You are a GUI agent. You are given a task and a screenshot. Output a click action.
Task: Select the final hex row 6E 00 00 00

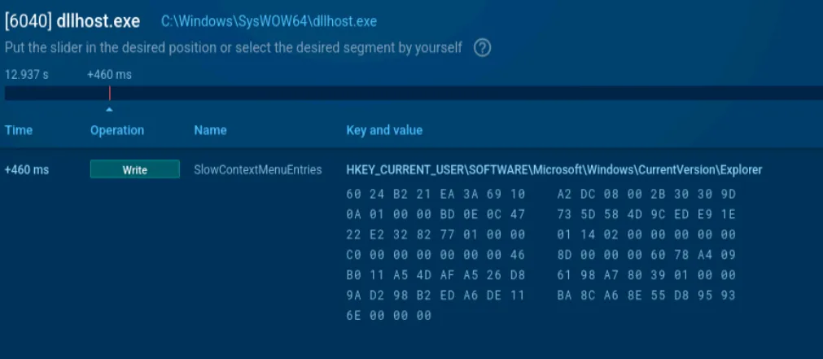click(x=389, y=315)
